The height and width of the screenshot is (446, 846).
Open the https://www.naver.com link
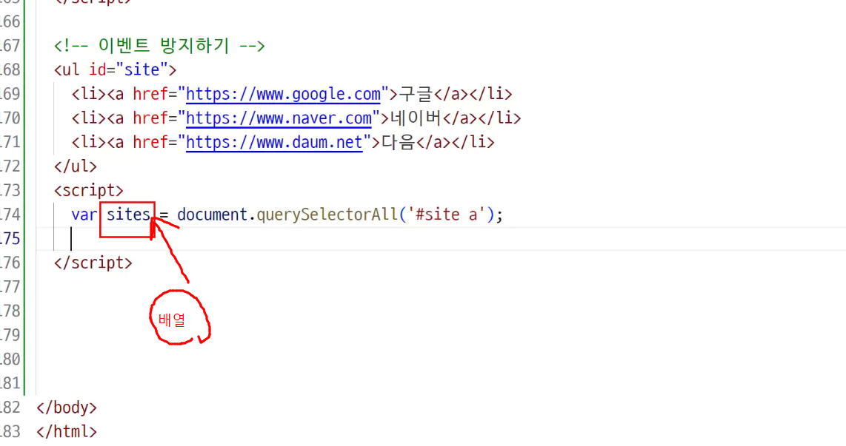coord(279,118)
